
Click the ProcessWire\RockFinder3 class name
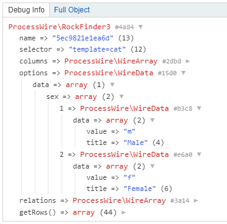click(60, 27)
